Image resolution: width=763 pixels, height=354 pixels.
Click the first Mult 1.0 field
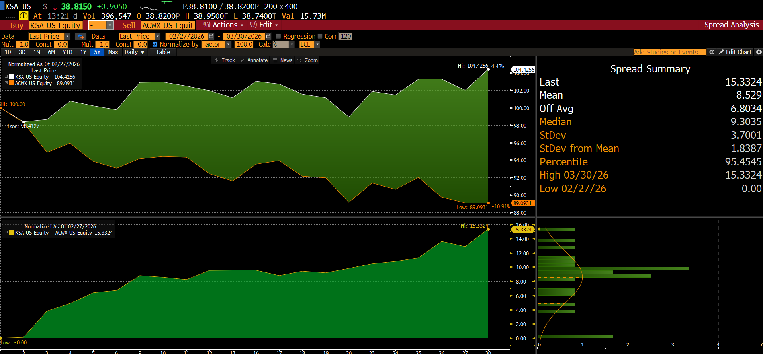[x=23, y=44]
